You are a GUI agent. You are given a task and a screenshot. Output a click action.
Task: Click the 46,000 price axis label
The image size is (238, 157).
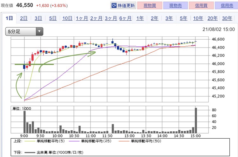pyautogui.click(x=218, y=64)
